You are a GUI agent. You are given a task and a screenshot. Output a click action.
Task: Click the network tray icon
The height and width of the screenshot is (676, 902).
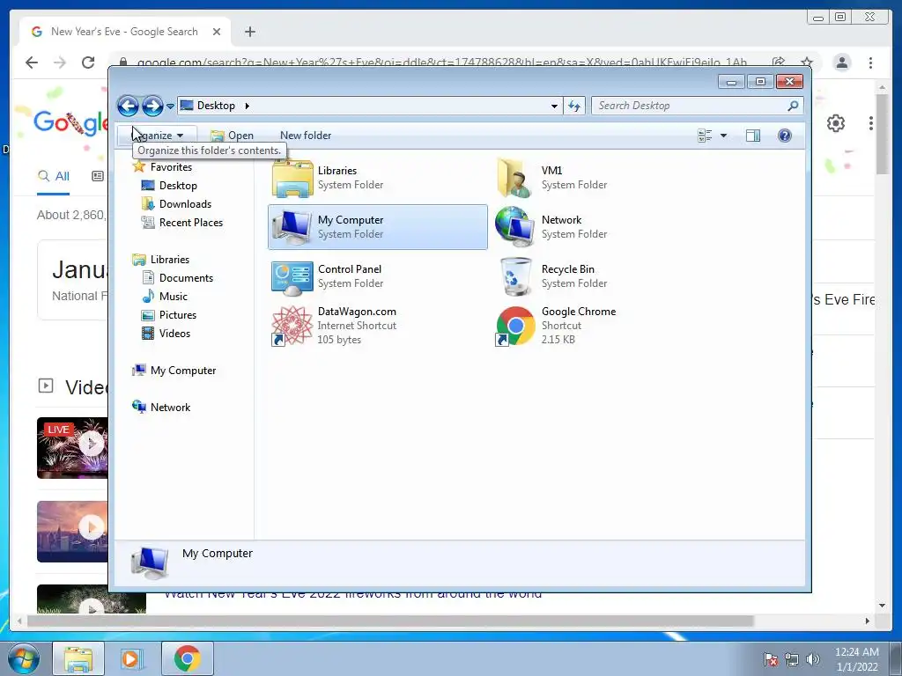click(792, 659)
